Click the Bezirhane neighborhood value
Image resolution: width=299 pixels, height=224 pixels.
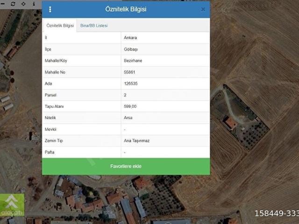coord(133,61)
